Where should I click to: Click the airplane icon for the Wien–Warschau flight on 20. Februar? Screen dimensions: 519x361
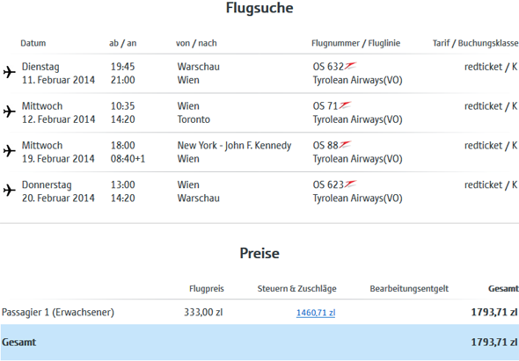click(x=10, y=190)
